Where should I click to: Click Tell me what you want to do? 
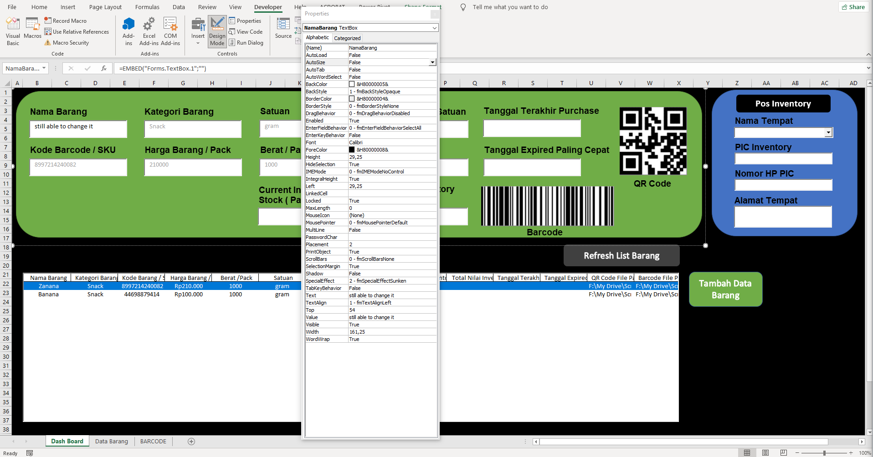click(510, 7)
